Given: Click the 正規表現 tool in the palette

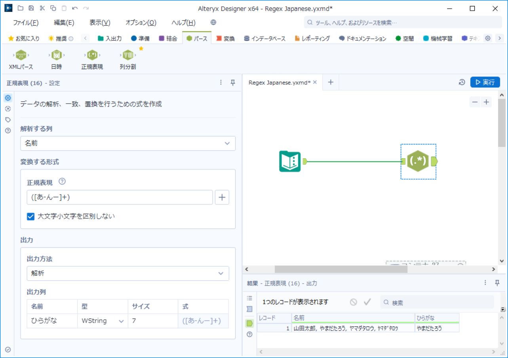Looking at the screenshot, I should pos(92,55).
